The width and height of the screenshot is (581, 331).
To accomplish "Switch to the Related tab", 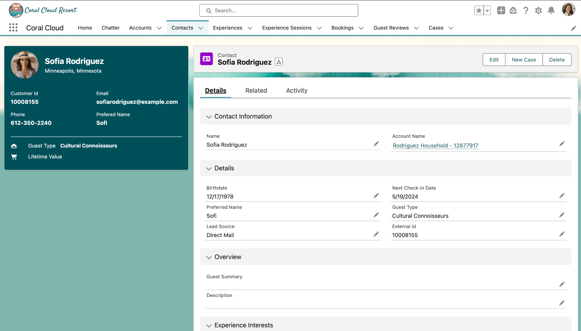I will [x=256, y=90].
